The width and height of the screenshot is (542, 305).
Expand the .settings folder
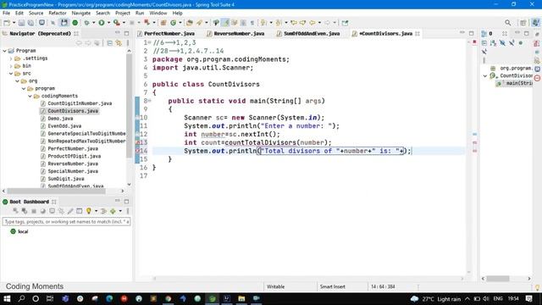click(11, 58)
